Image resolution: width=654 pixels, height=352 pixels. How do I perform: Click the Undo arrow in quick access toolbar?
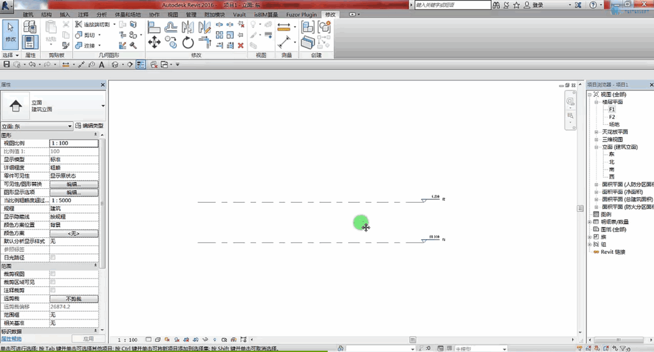tap(32, 64)
